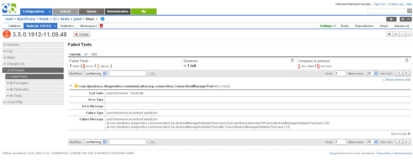Switch to the Statistics tab
Viewport: 413px width, 161px height.
[67, 26]
